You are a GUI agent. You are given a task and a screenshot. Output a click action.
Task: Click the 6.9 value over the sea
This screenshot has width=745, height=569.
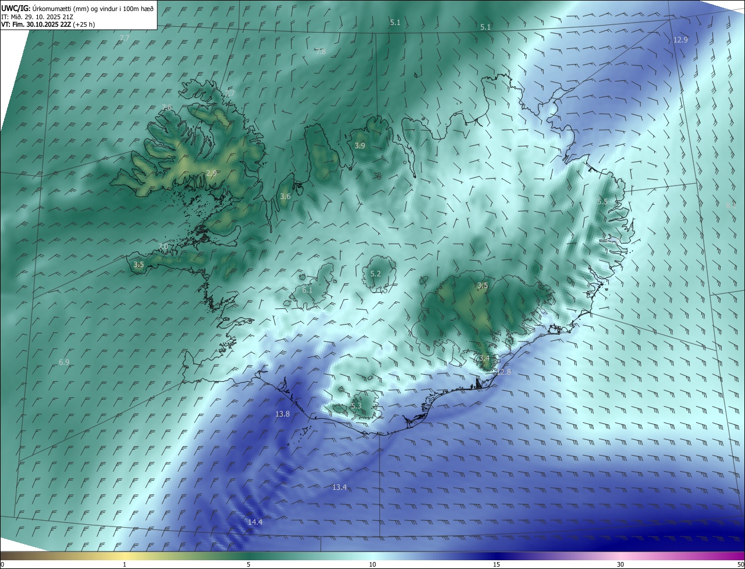64,362
